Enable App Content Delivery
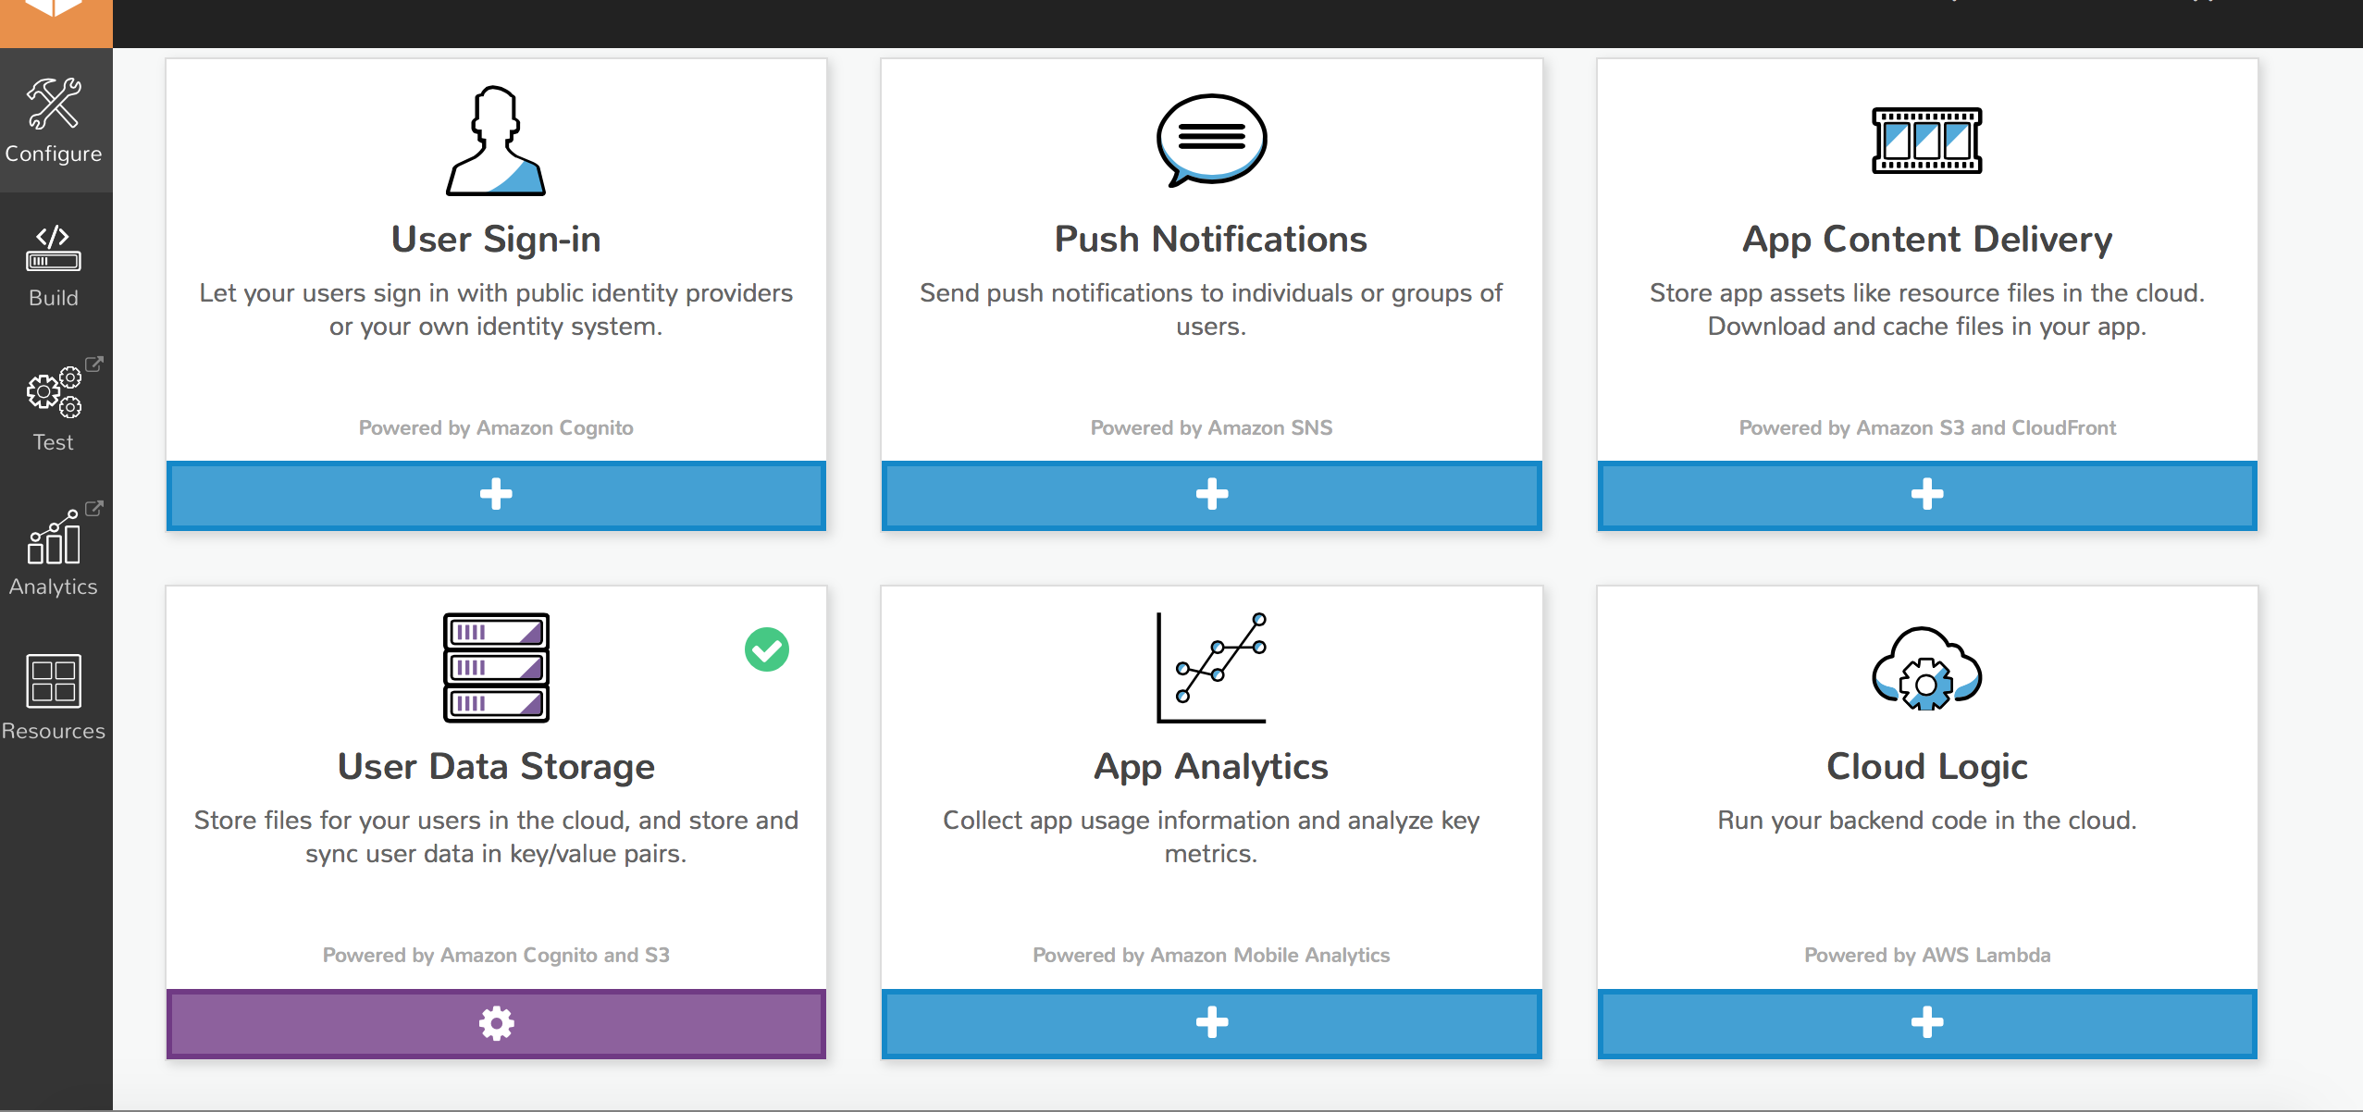This screenshot has width=2363, height=1112. [1926, 495]
